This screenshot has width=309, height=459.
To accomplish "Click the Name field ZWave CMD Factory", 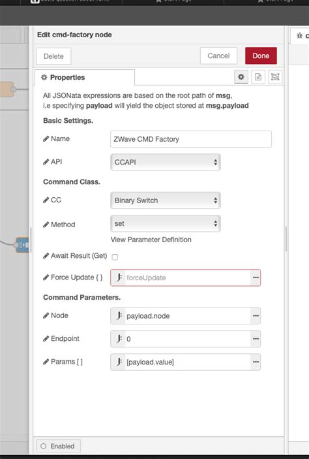I will pyautogui.click(x=191, y=139).
